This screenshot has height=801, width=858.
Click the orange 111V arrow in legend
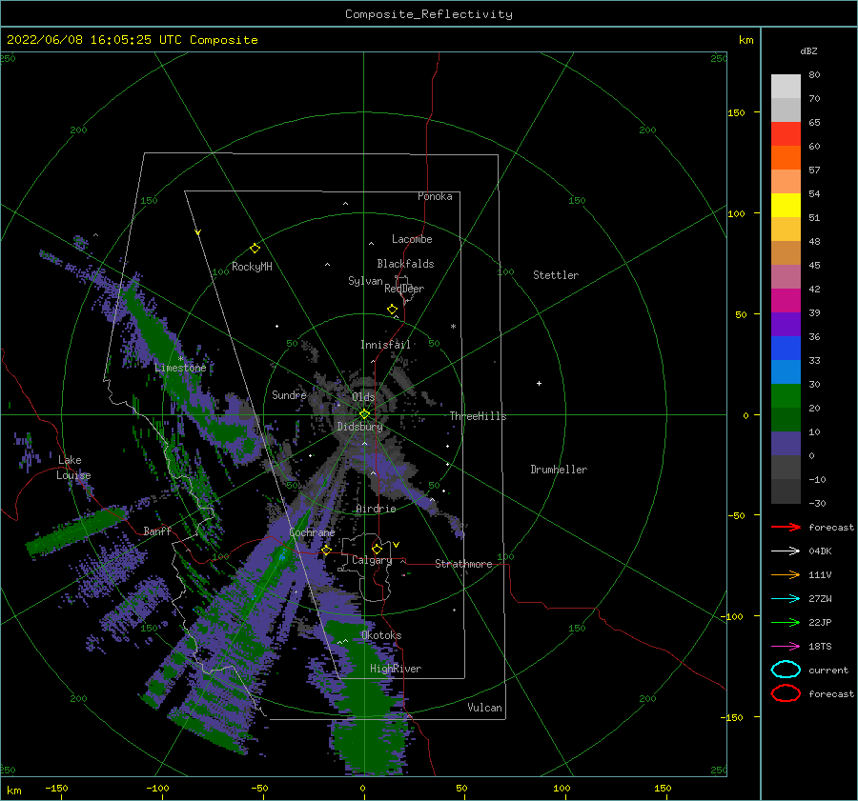[786, 574]
